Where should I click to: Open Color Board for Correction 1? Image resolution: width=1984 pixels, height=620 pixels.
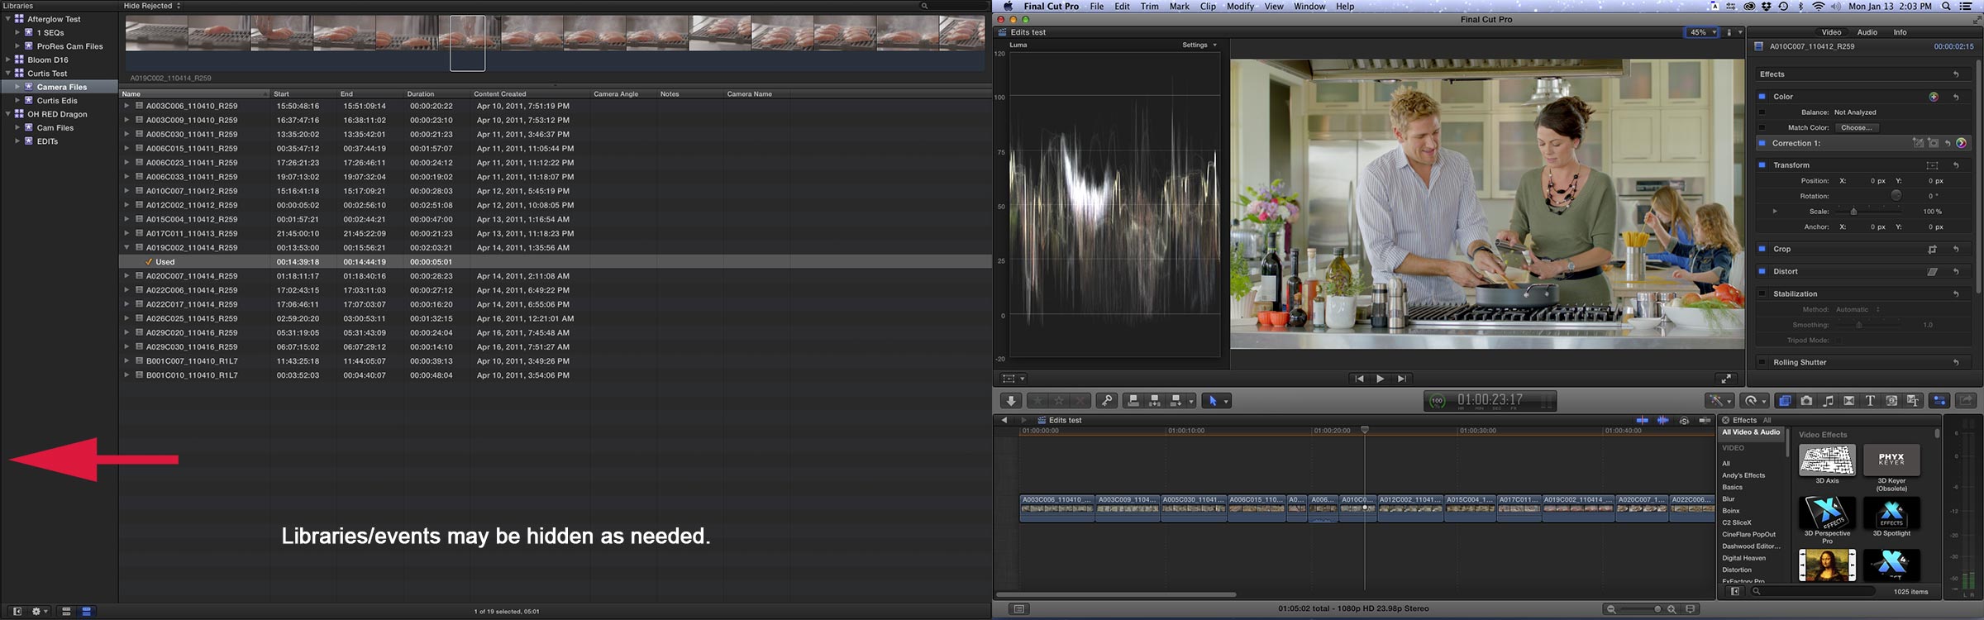point(1961,143)
